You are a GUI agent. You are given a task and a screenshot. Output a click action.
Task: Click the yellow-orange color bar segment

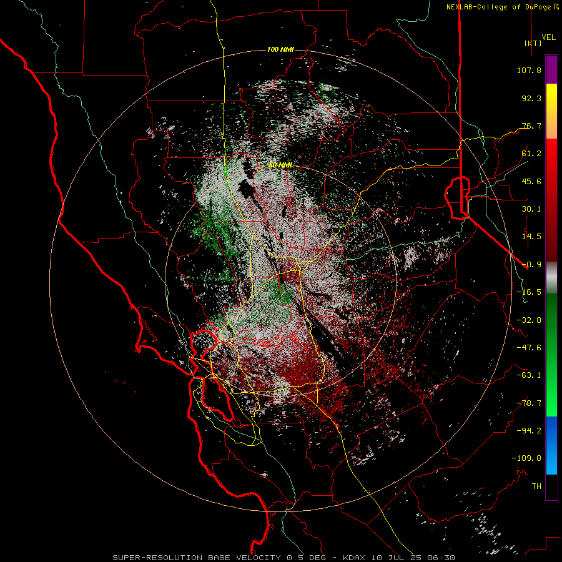[551, 112]
